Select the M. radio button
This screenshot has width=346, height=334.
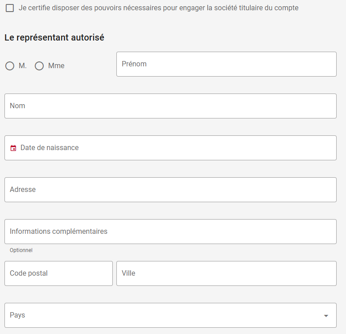click(x=10, y=66)
